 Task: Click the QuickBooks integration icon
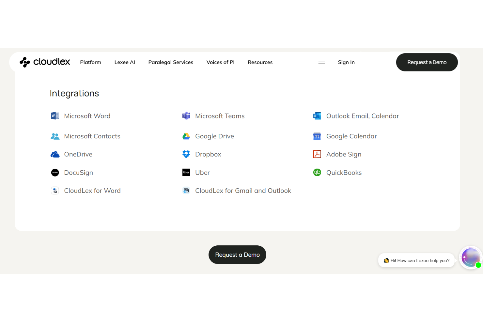coord(317,172)
